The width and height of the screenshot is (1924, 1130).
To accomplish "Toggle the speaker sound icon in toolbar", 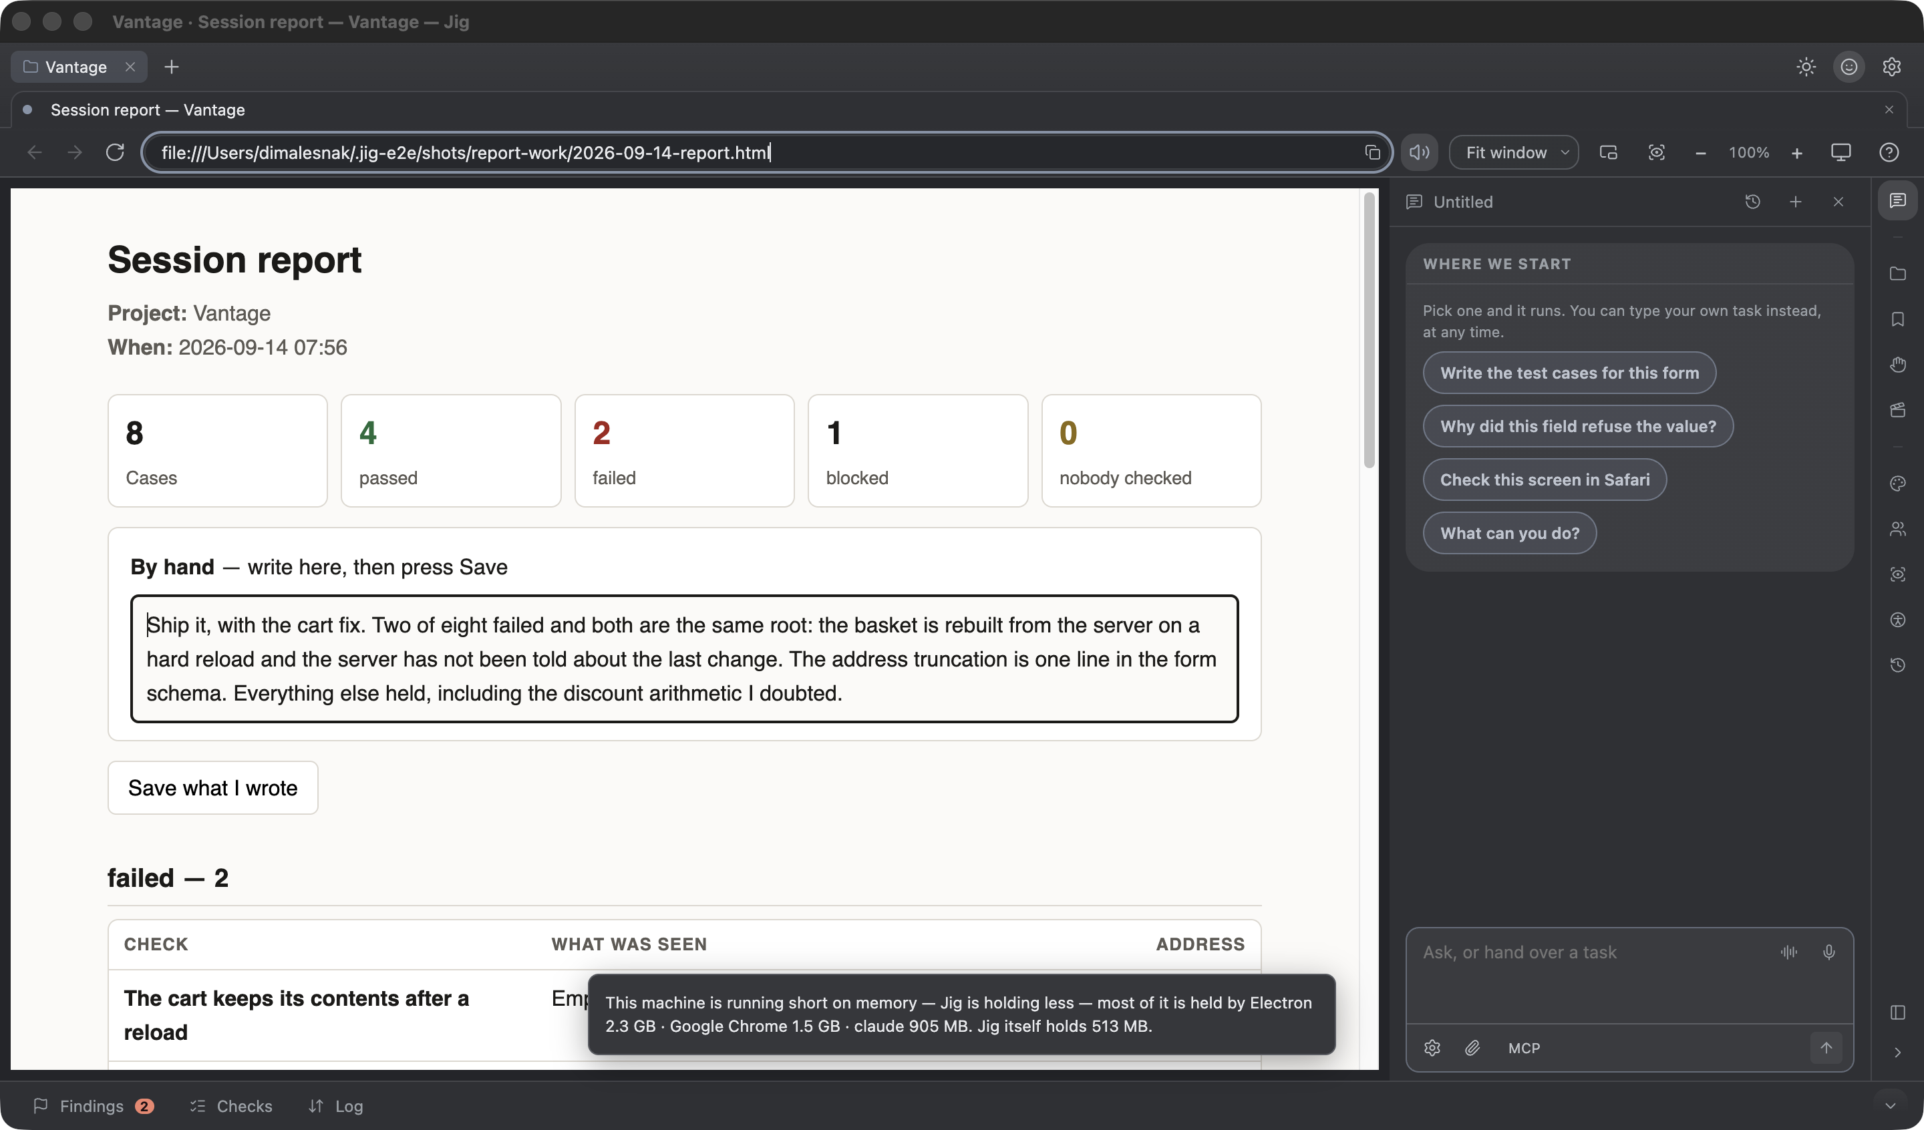I will click(x=1420, y=153).
